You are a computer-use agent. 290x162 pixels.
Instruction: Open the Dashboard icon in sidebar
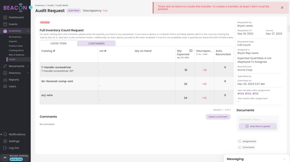[5, 18]
